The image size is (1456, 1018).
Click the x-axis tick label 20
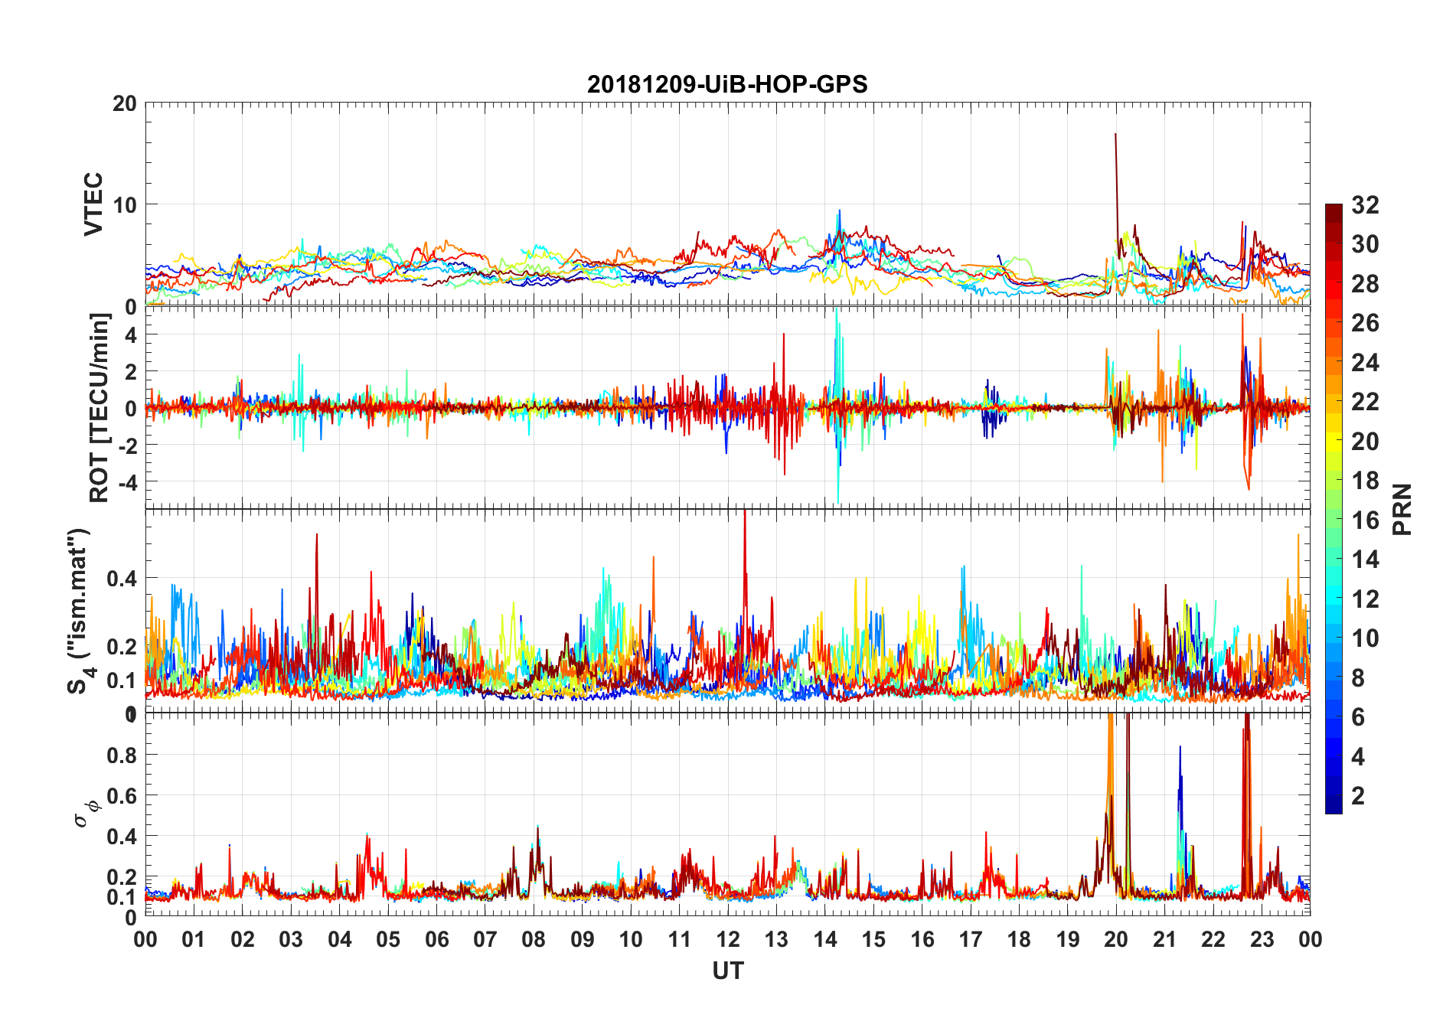[x=1116, y=940]
